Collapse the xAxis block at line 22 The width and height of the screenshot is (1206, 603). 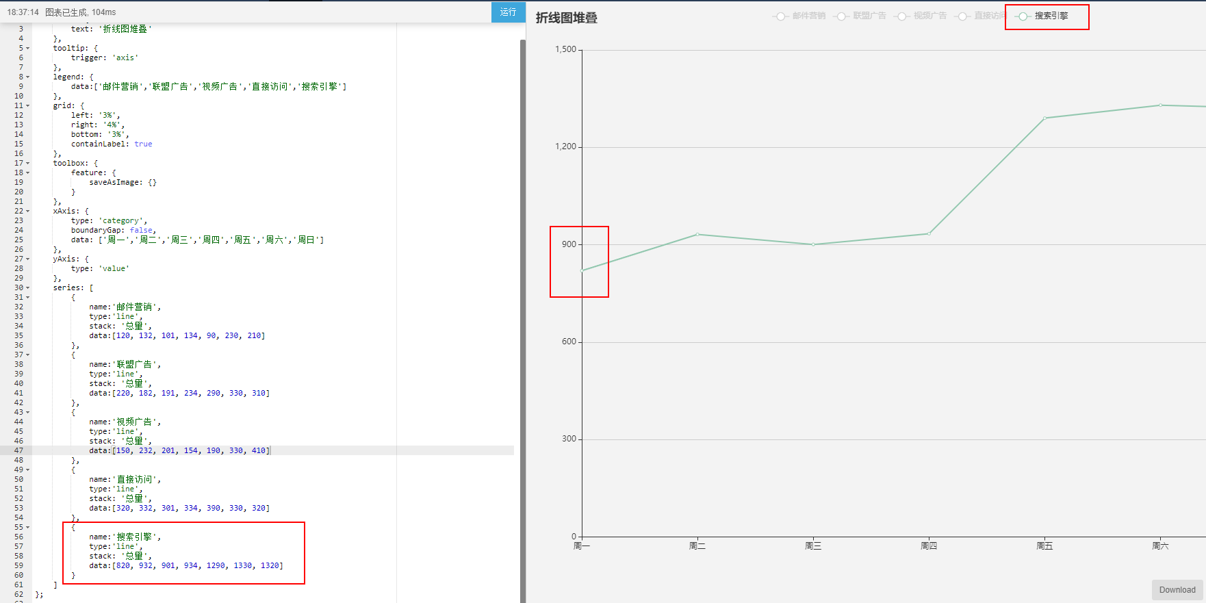pos(28,211)
